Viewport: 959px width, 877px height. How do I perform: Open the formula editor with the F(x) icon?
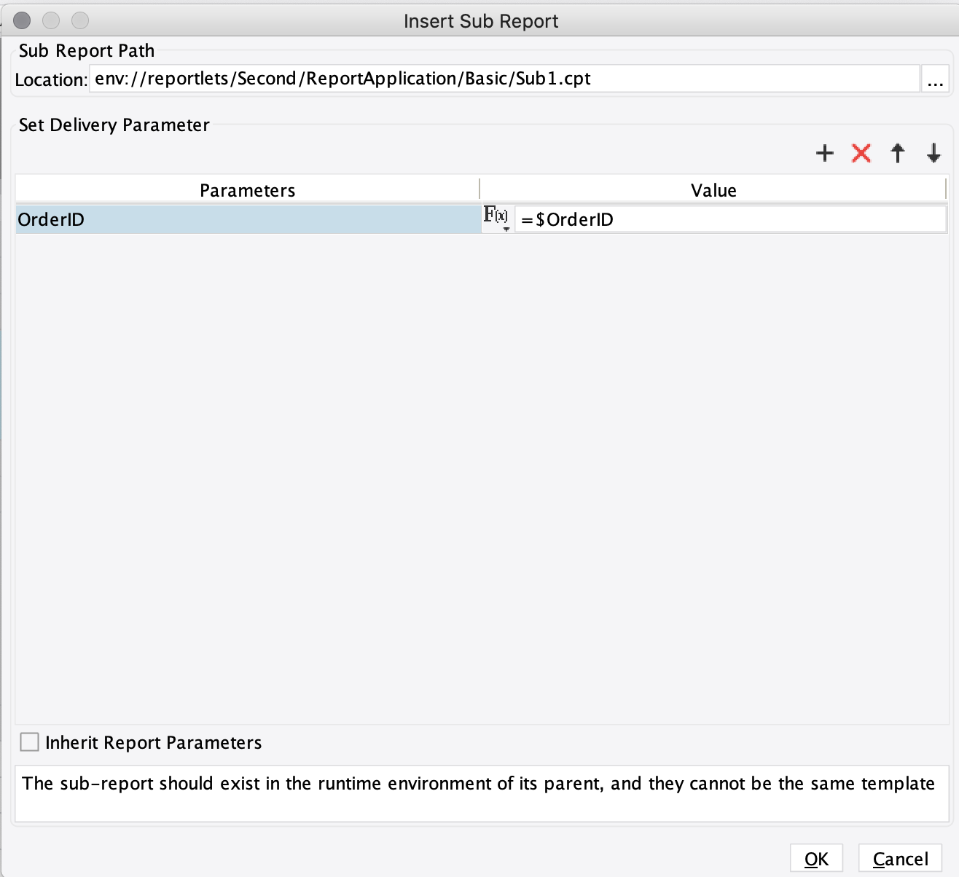point(494,215)
